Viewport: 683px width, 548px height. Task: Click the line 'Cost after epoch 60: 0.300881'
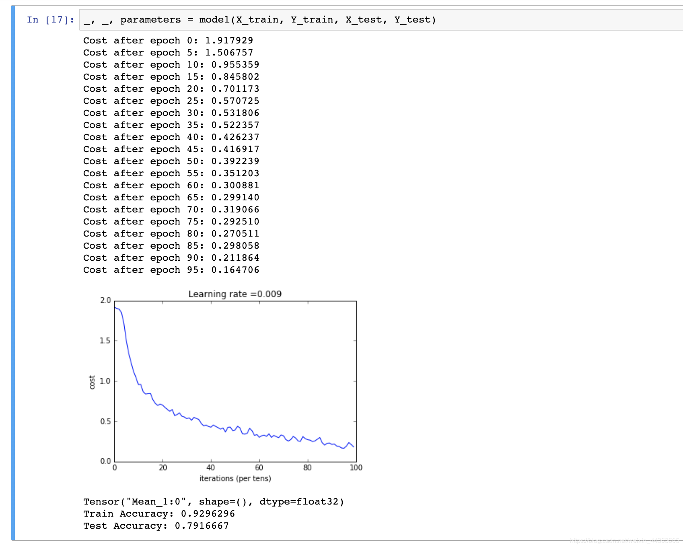171,185
